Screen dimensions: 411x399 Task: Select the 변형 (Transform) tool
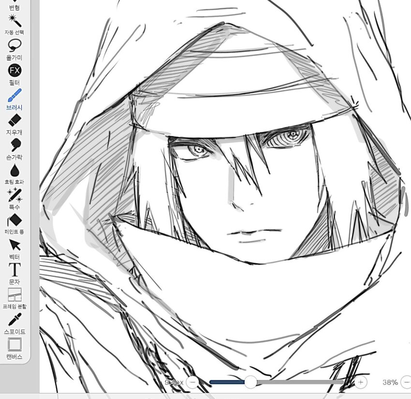[15, 6]
